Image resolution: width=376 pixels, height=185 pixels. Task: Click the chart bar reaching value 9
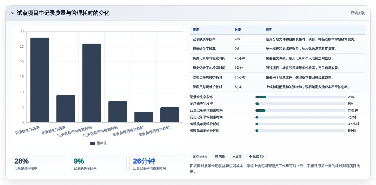pyautogui.click(x=66, y=109)
